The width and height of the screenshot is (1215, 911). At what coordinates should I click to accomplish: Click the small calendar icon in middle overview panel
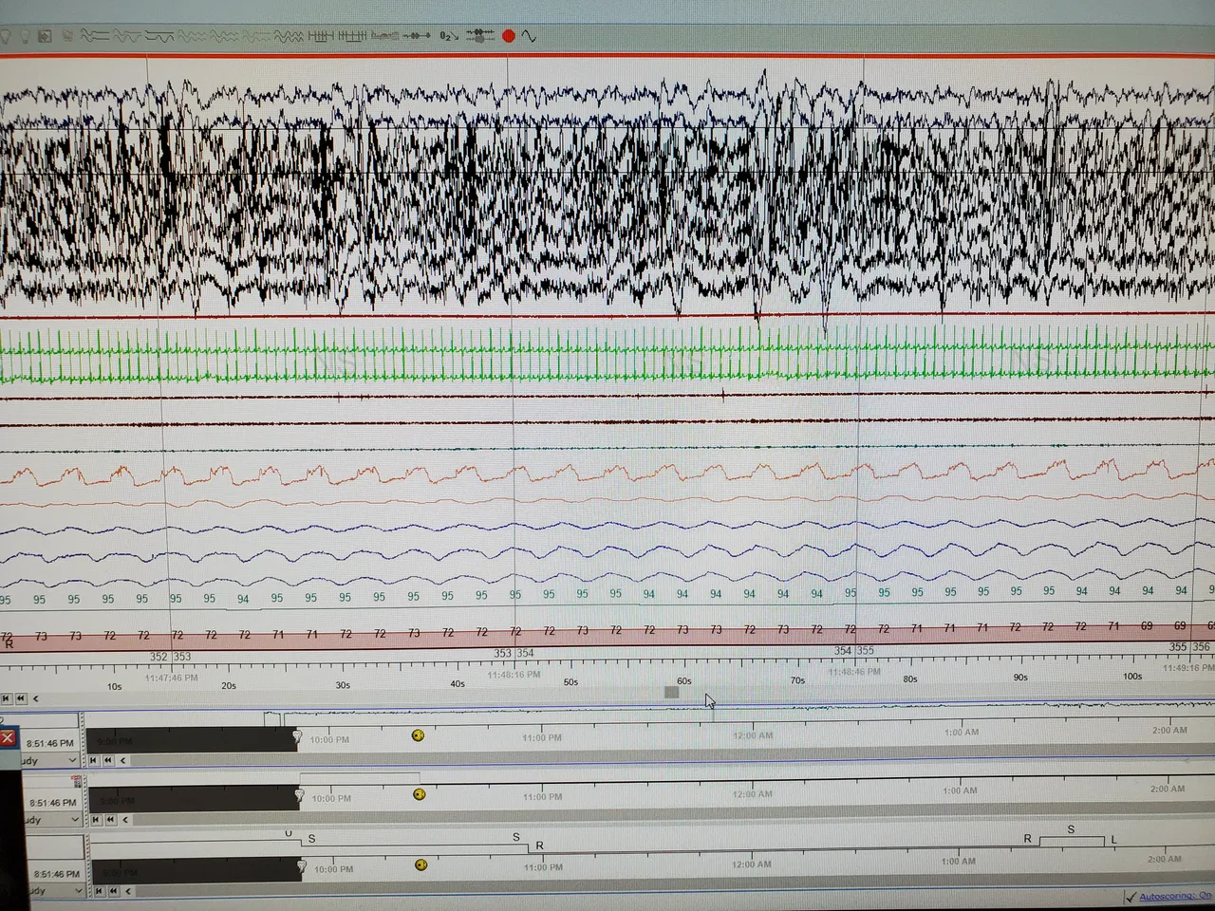click(77, 781)
